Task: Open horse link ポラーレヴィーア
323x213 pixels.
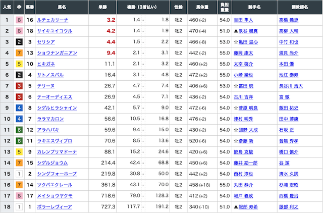Action: [x=55, y=207]
